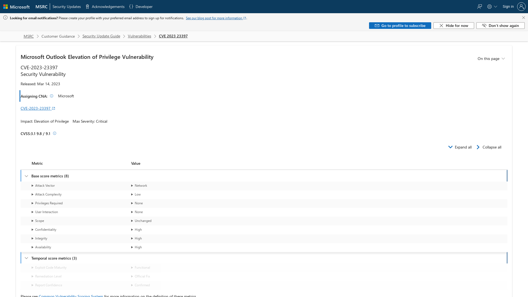Image resolution: width=528 pixels, height=297 pixels.
Task: Click Don't show again button
Action: [500, 26]
